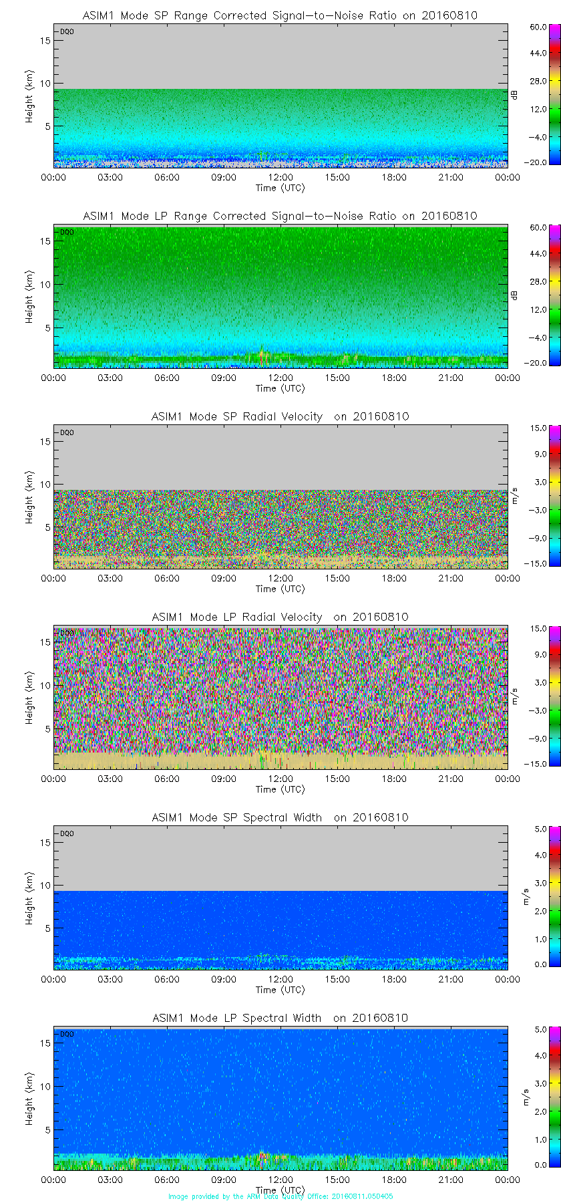561x1203 pixels.
Task: Click the Height (km) axis label of LP Spectral Width
Action: tap(29, 1099)
